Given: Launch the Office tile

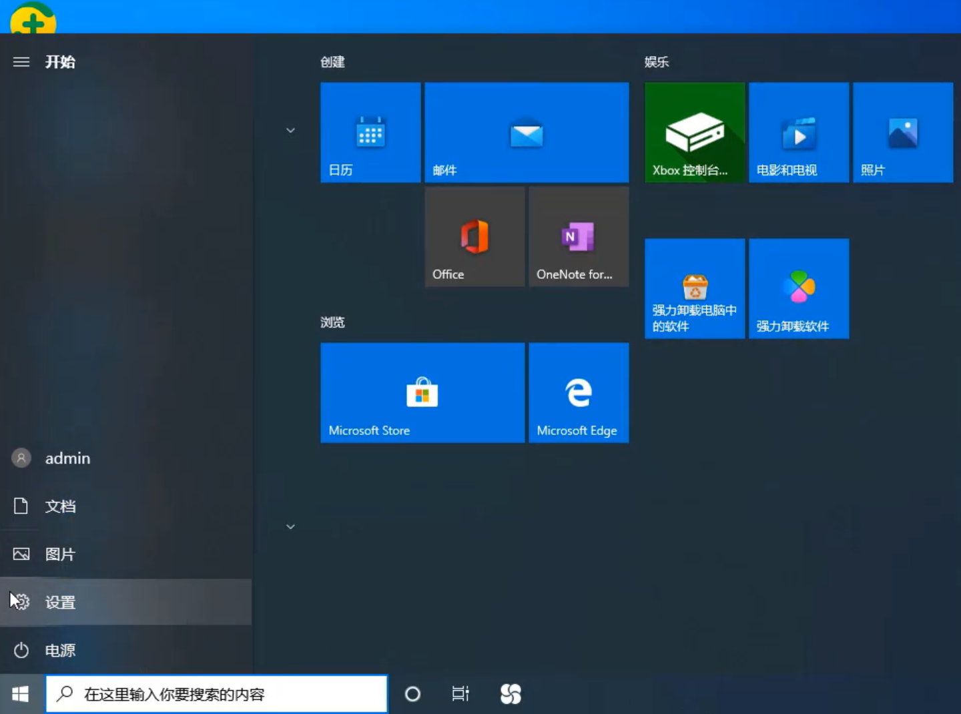Looking at the screenshot, I should pyautogui.click(x=474, y=237).
